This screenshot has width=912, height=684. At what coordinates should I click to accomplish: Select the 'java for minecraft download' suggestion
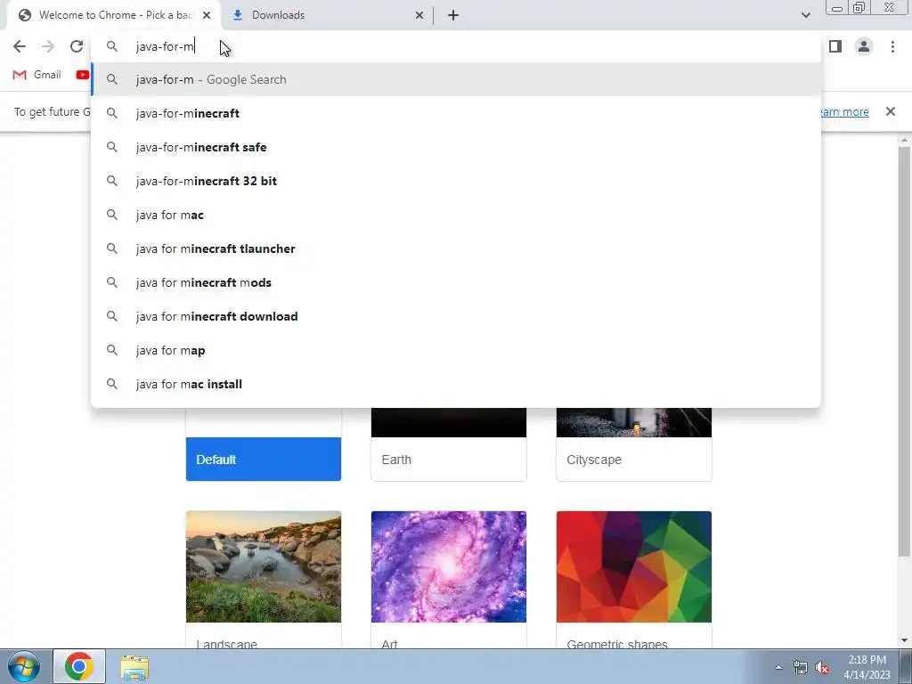pos(456,316)
